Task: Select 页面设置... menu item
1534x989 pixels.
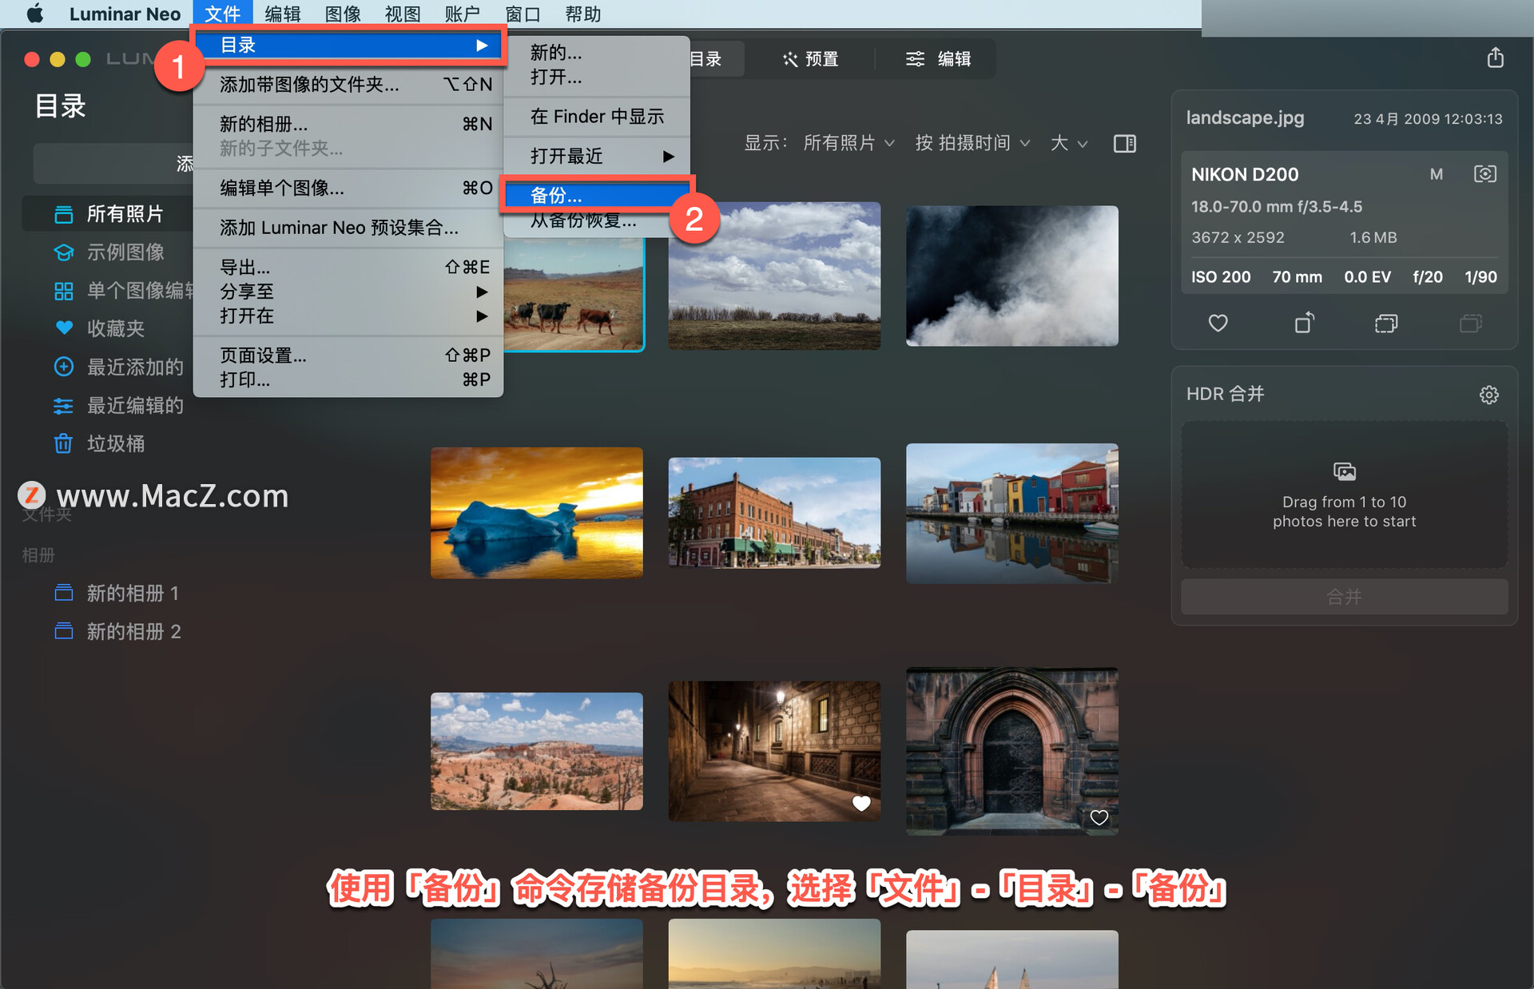Action: 348,355
